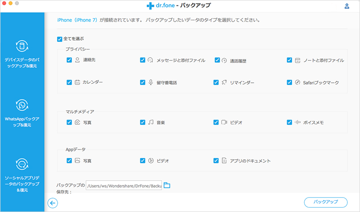Click ソーシャルアプリデータのバックアップ sidebar label
Screen dimensions: 360x212
tap(22, 184)
